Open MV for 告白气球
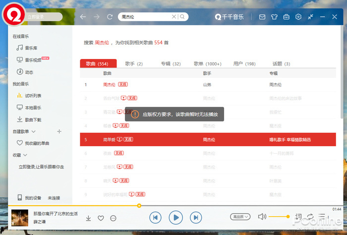The height and width of the screenshot is (235, 347). pyautogui.click(x=123, y=98)
